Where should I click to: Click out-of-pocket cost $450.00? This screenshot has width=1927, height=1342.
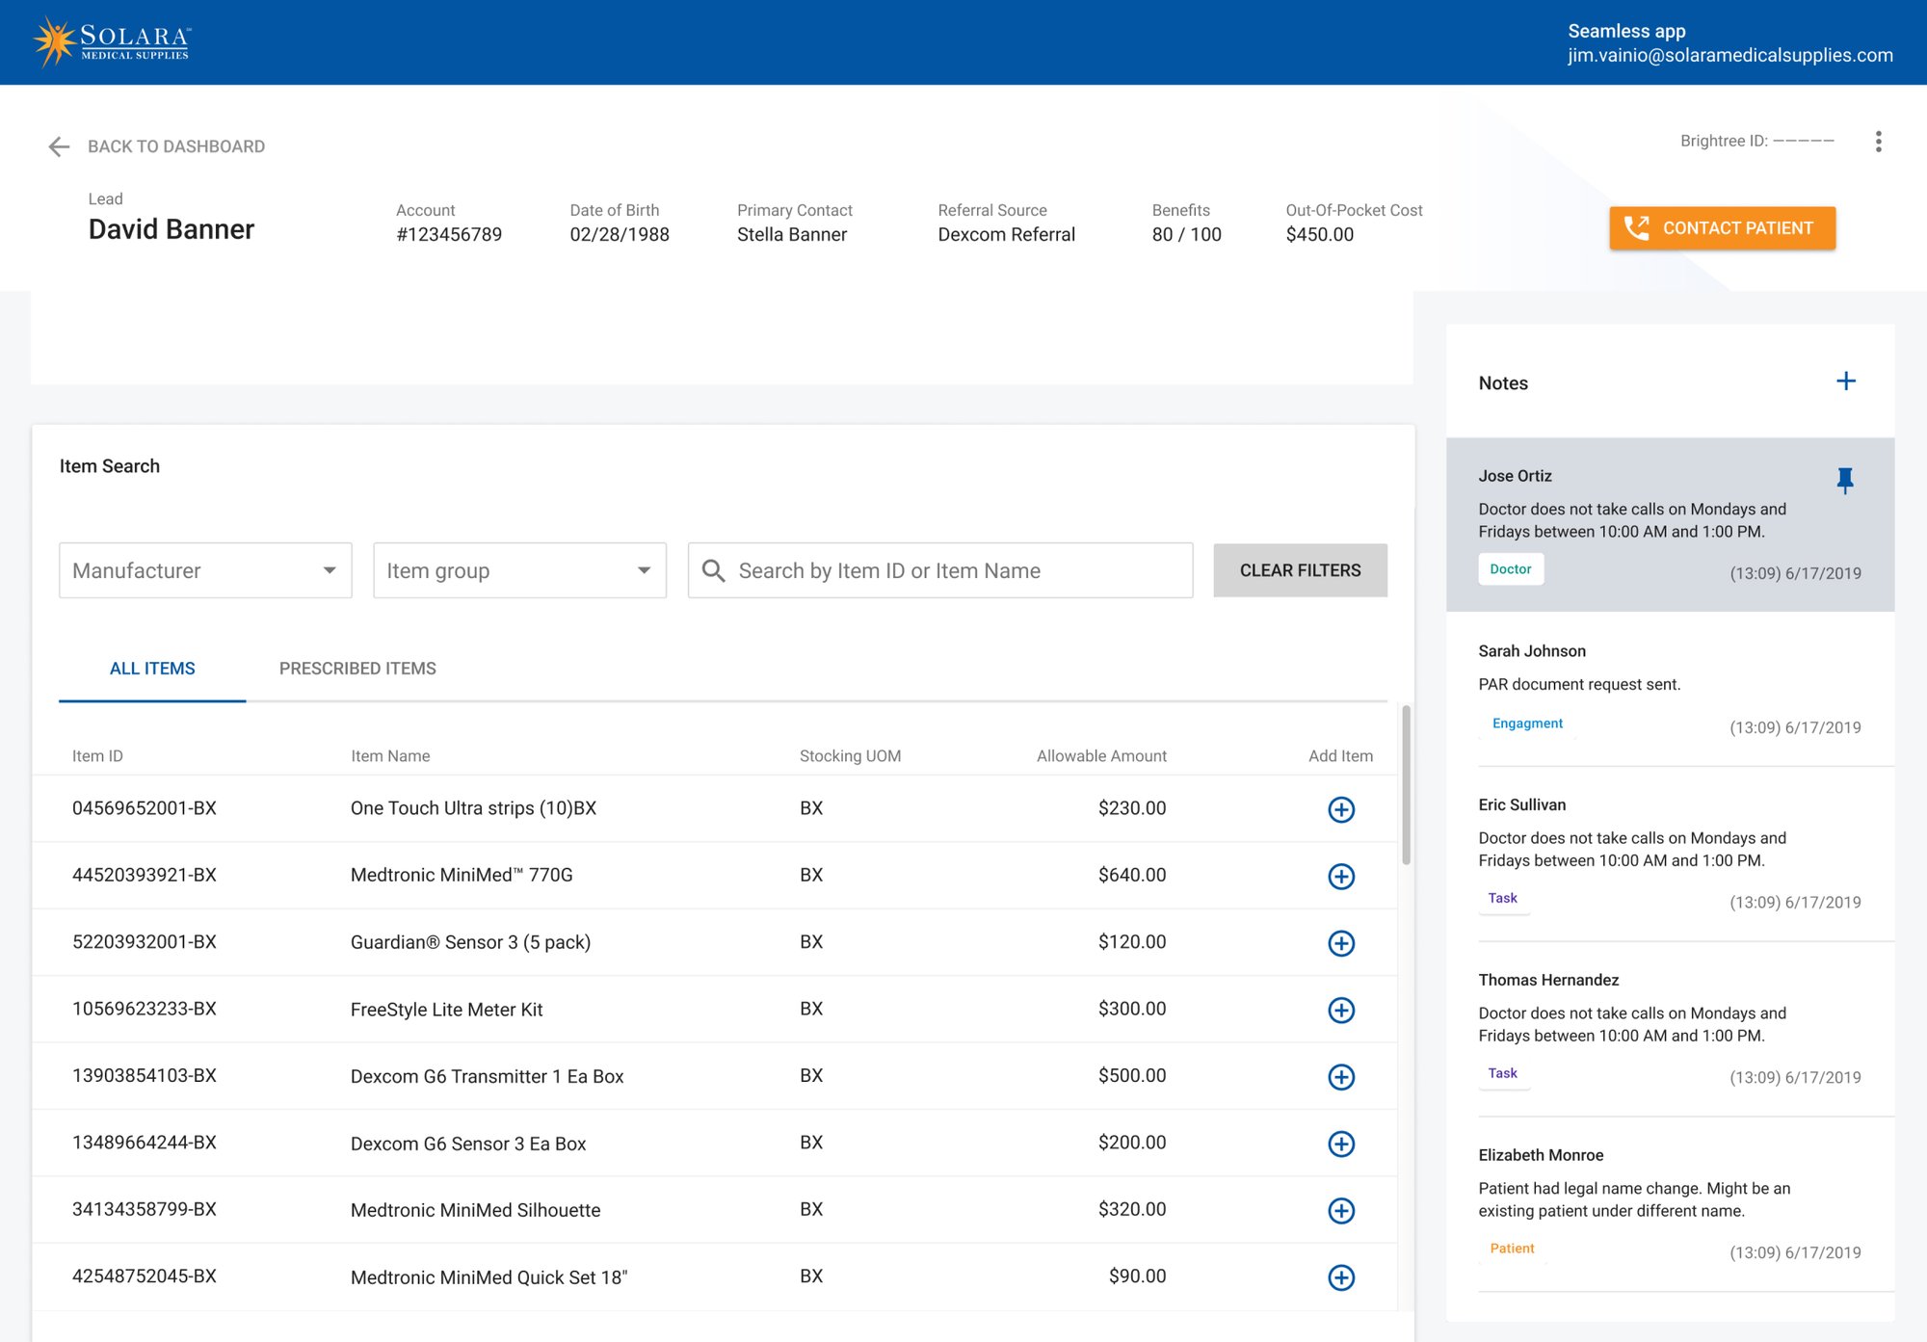point(1319,235)
